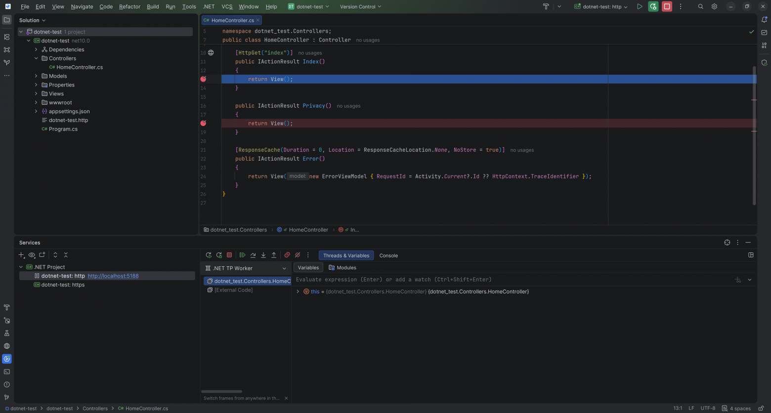Open the Refactor menu

[x=129, y=7]
